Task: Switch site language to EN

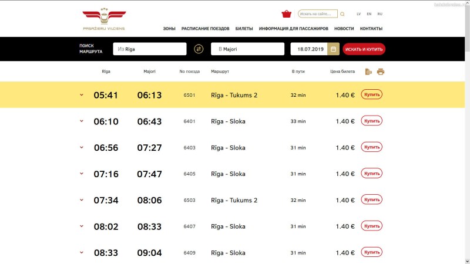Action: [x=369, y=13]
